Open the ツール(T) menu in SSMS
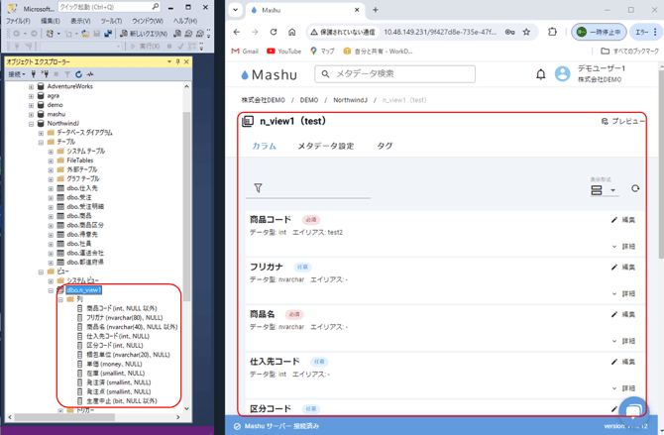Viewport: 664px width, 435px height. pos(111,21)
